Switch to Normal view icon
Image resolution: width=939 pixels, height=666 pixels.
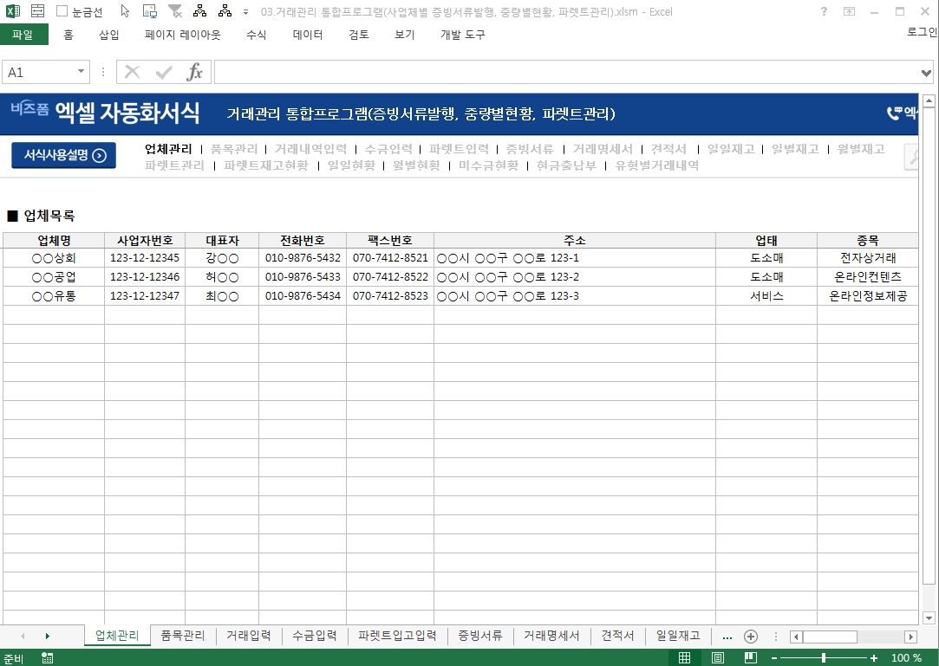pos(684,658)
